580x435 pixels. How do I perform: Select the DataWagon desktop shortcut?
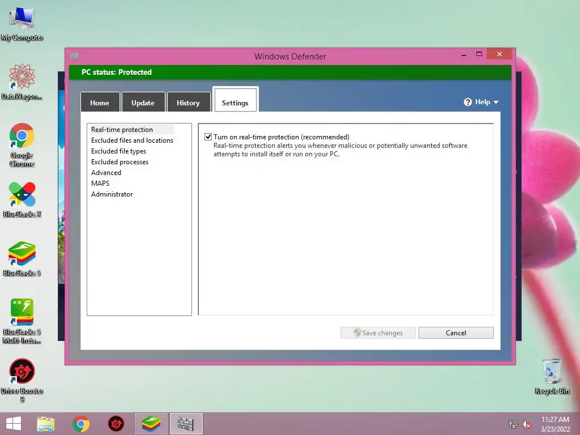click(x=22, y=82)
